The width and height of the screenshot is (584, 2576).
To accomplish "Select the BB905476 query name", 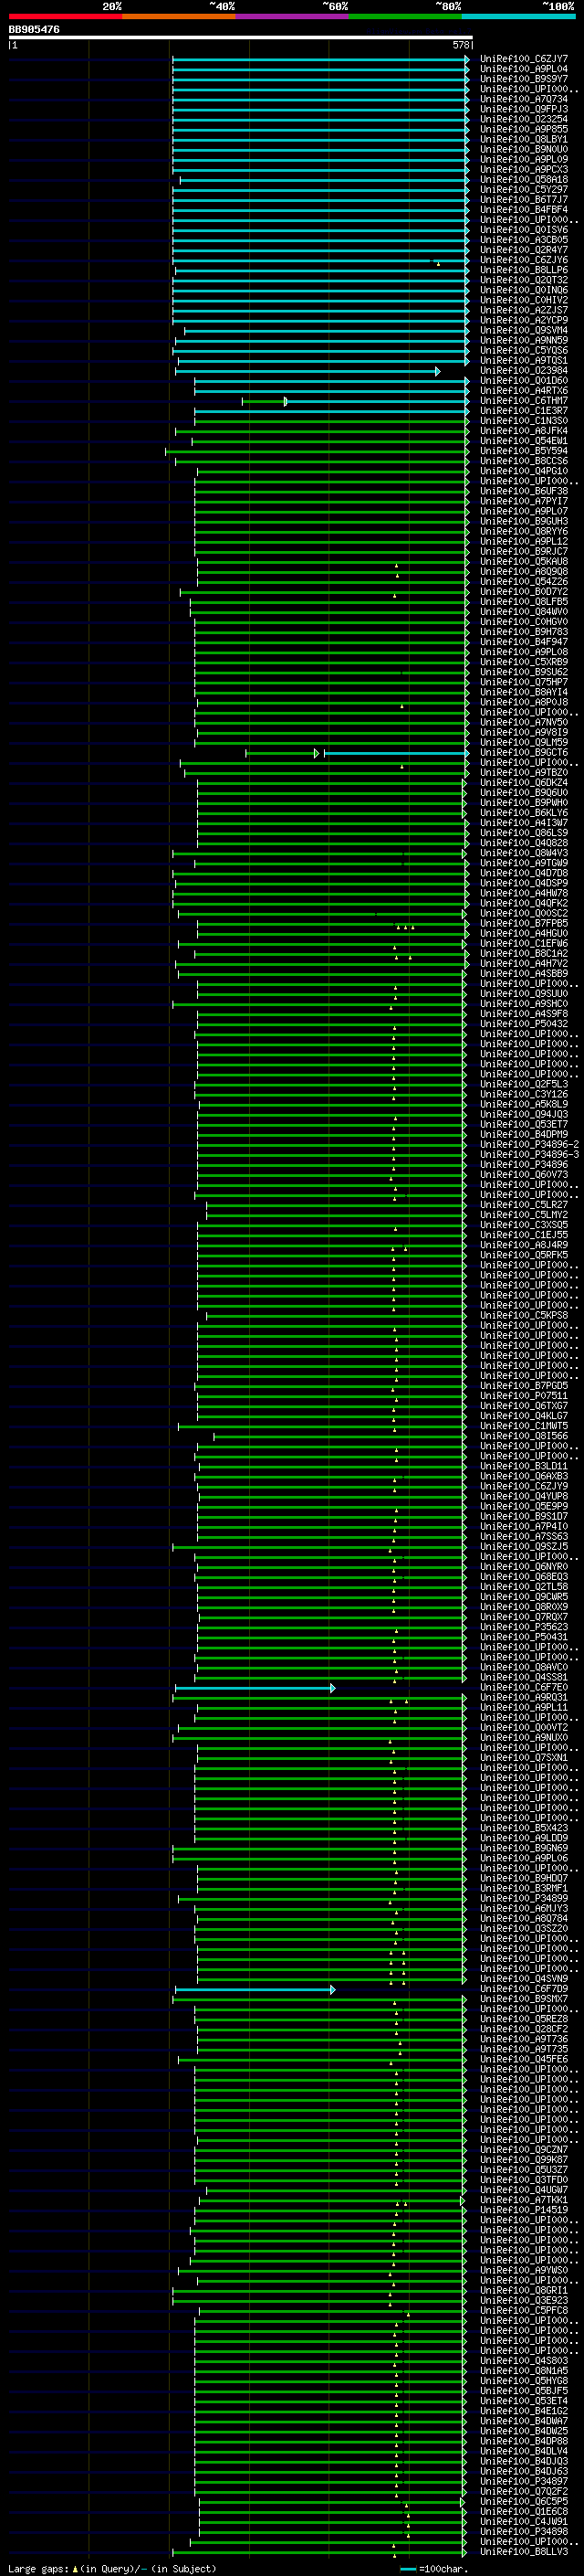I will pyautogui.click(x=34, y=29).
